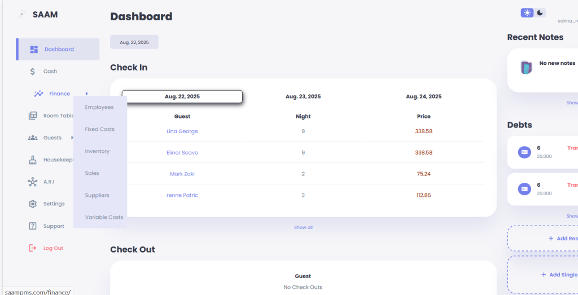The image size is (578, 295).
Task: Open guest Lina George link
Action: pyautogui.click(x=182, y=131)
